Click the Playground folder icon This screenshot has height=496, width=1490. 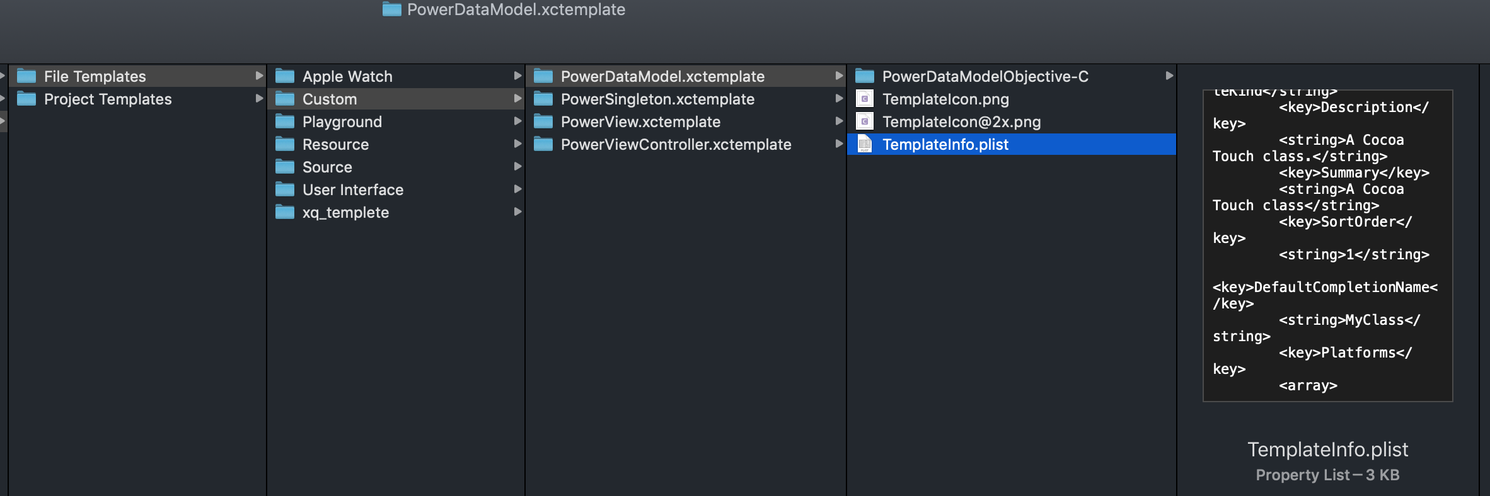tap(285, 121)
